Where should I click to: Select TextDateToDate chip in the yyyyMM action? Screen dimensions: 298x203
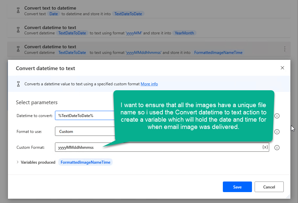pos(72,33)
